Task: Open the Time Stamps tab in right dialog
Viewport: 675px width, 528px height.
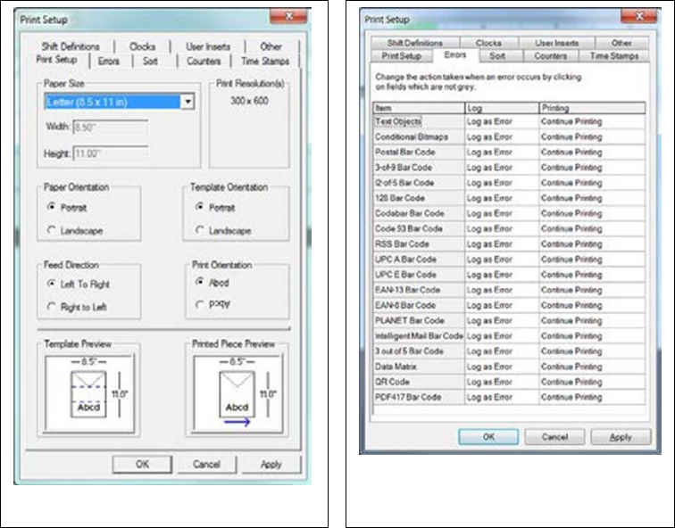Action: tap(614, 56)
